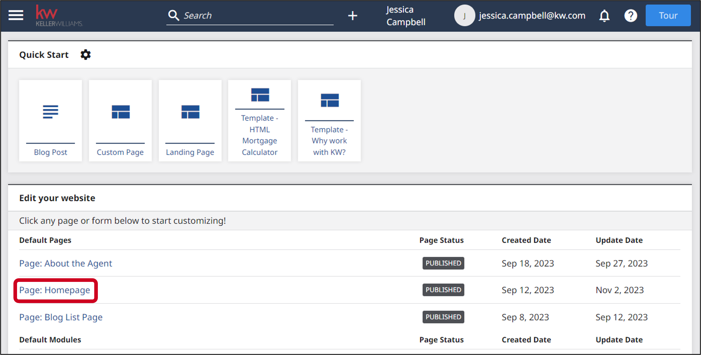Click Default Pages' Update Date header

tap(619, 240)
